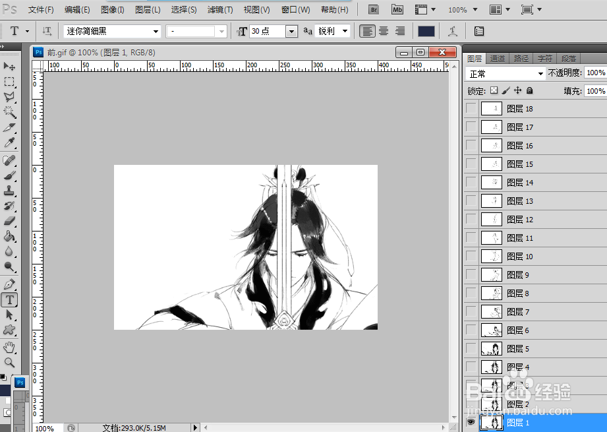This screenshot has width=607, height=432.
Task: Select the Paint Bucket tool
Action: pos(9,236)
